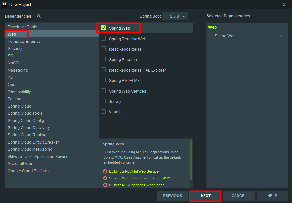Viewport: 292px width, 203px height.
Task: Enable Rest Repositories HAL Explorer
Action: point(103,70)
